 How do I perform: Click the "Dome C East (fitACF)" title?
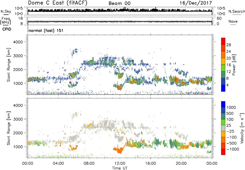(58, 3)
